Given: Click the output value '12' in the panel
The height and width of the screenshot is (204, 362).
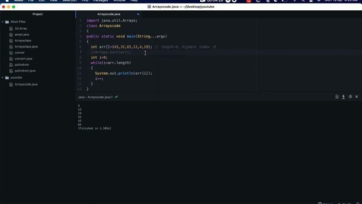Looking at the screenshot, I should 80,109.
